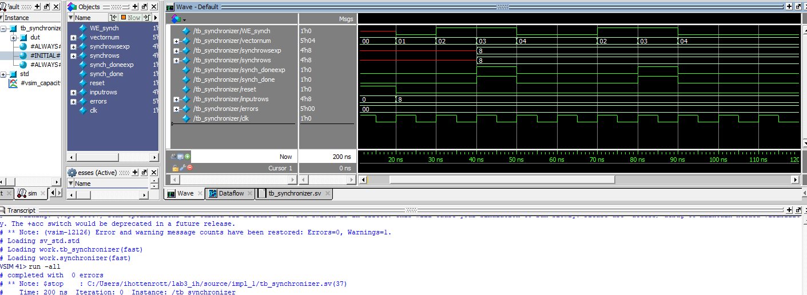
Task: Expand the vectornum bus in the wave list
Action: pyautogui.click(x=177, y=41)
